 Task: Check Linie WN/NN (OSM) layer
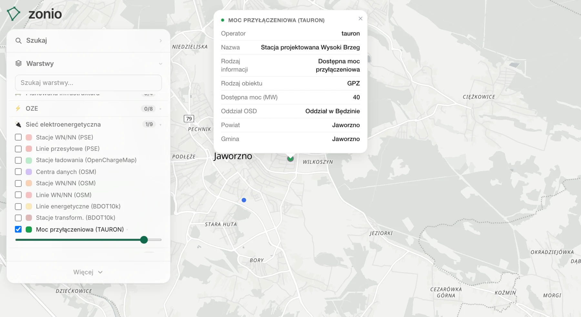click(x=18, y=195)
